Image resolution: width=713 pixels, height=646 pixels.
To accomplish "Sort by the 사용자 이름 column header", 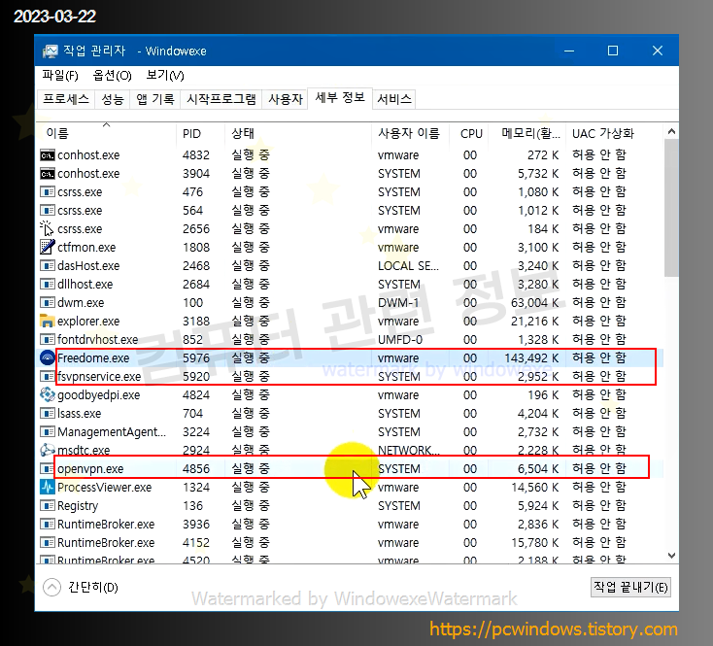I will [410, 134].
